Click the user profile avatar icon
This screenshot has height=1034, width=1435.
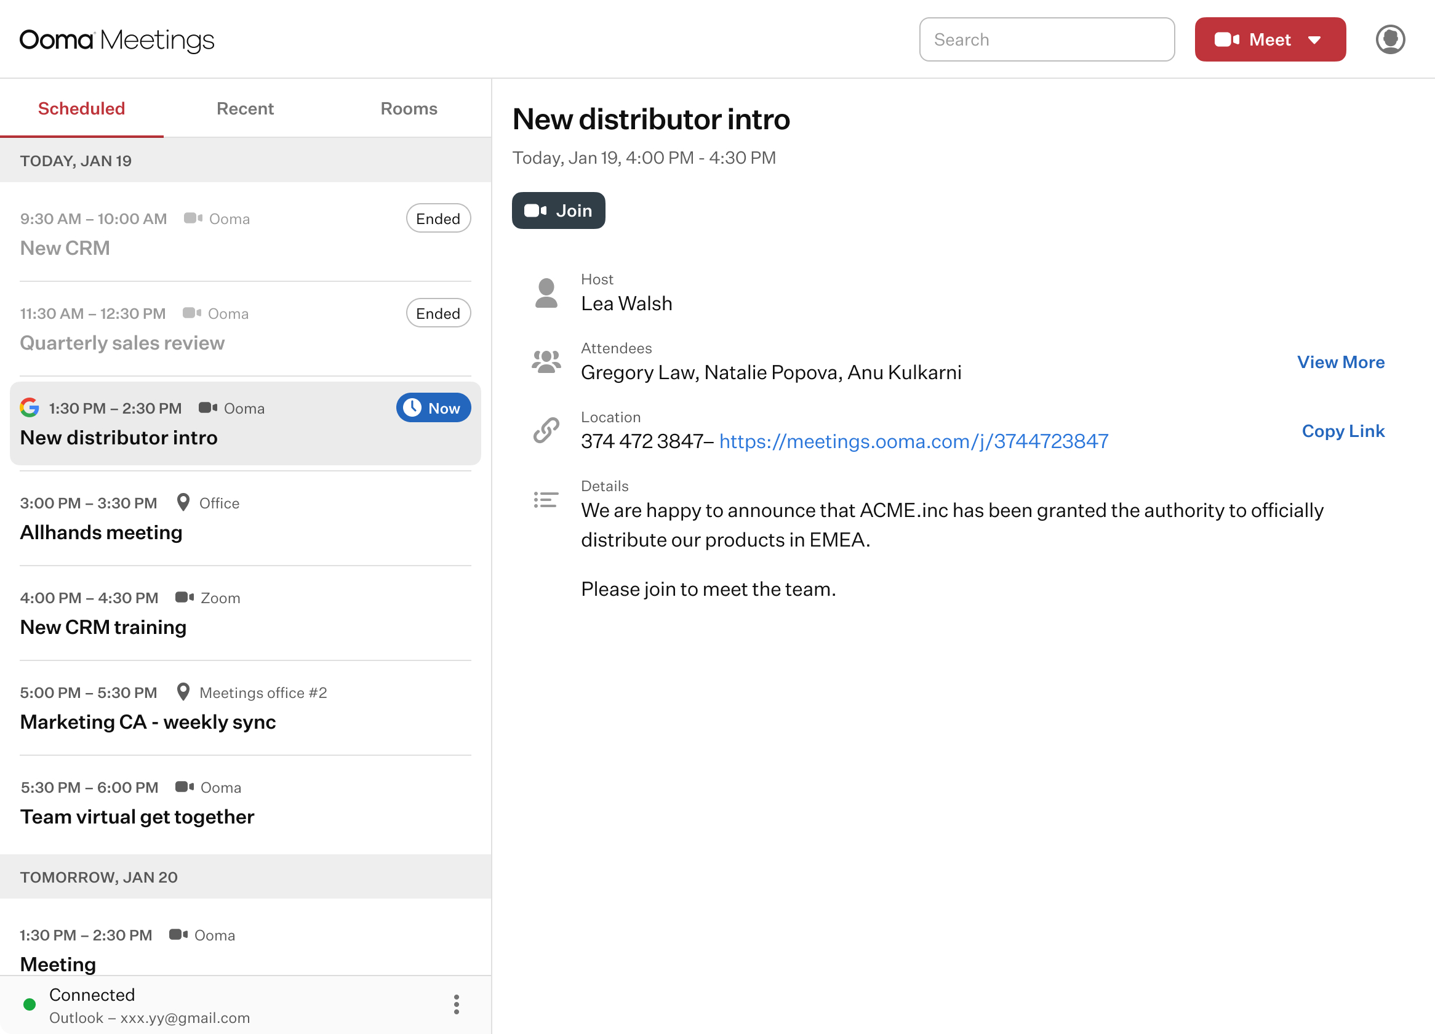[1389, 39]
